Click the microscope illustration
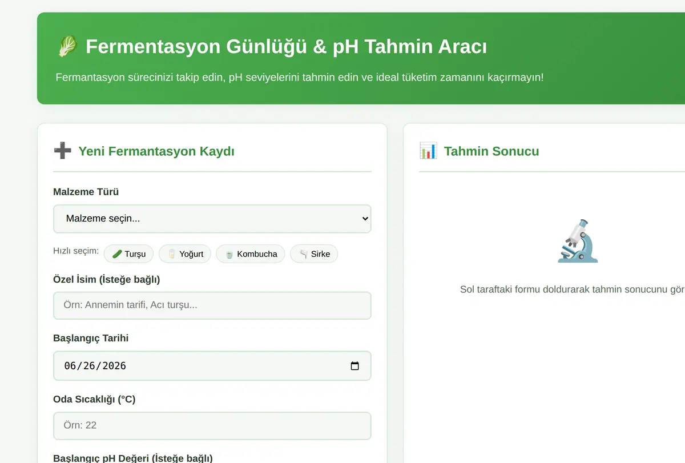685x463 pixels. click(x=578, y=241)
